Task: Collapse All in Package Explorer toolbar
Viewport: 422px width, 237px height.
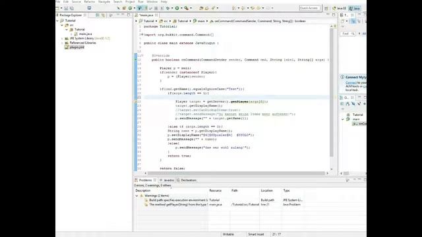Action: tap(98, 15)
